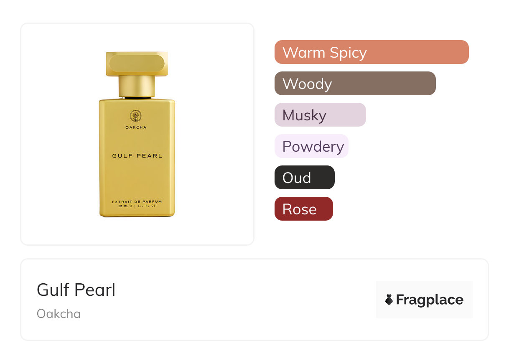Screen dimensions: 509x361
Task: Click the red Rose accord tag
Action: pyautogui.click(x=303, y=209)
